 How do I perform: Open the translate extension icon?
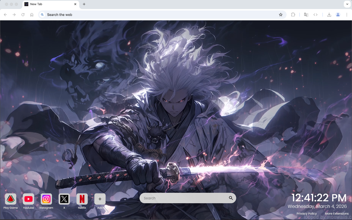[x=306, y=15]
